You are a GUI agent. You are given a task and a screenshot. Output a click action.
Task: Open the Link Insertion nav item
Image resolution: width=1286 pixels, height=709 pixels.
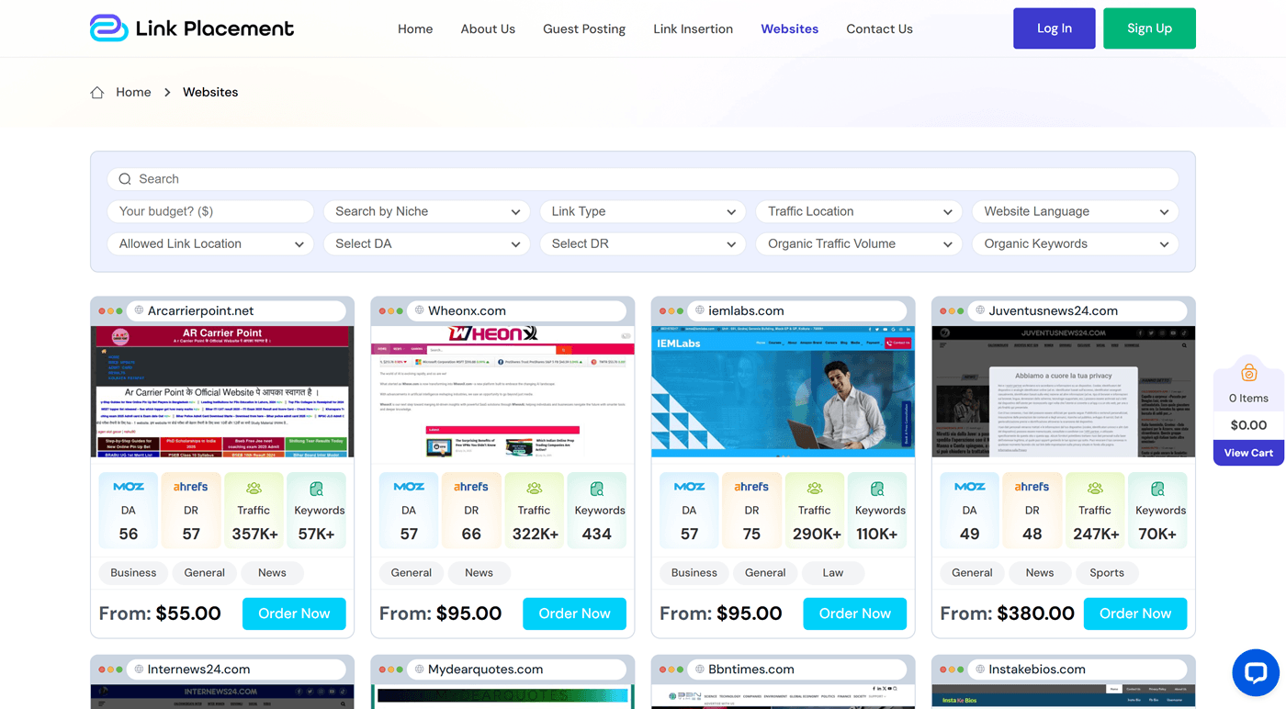coord(693,28)
